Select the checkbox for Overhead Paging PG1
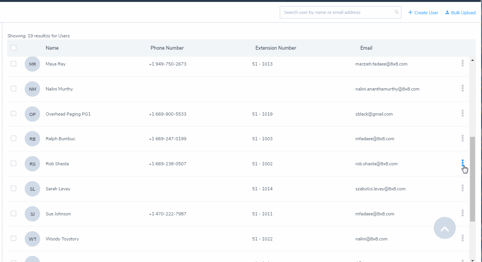The height and width of the screenshot is (262, 482). 14,114
